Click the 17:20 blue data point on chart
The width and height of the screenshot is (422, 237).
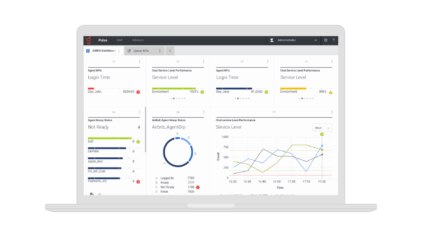(322, 145)
